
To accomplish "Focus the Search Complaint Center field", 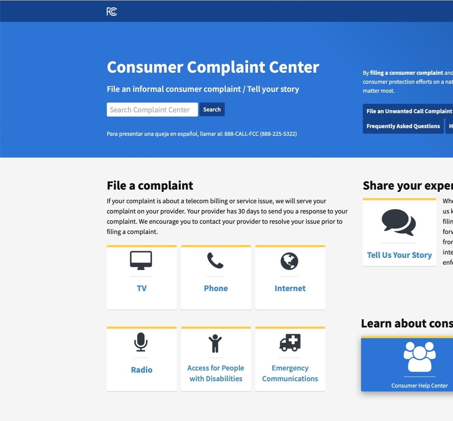I will click(152, 110).
